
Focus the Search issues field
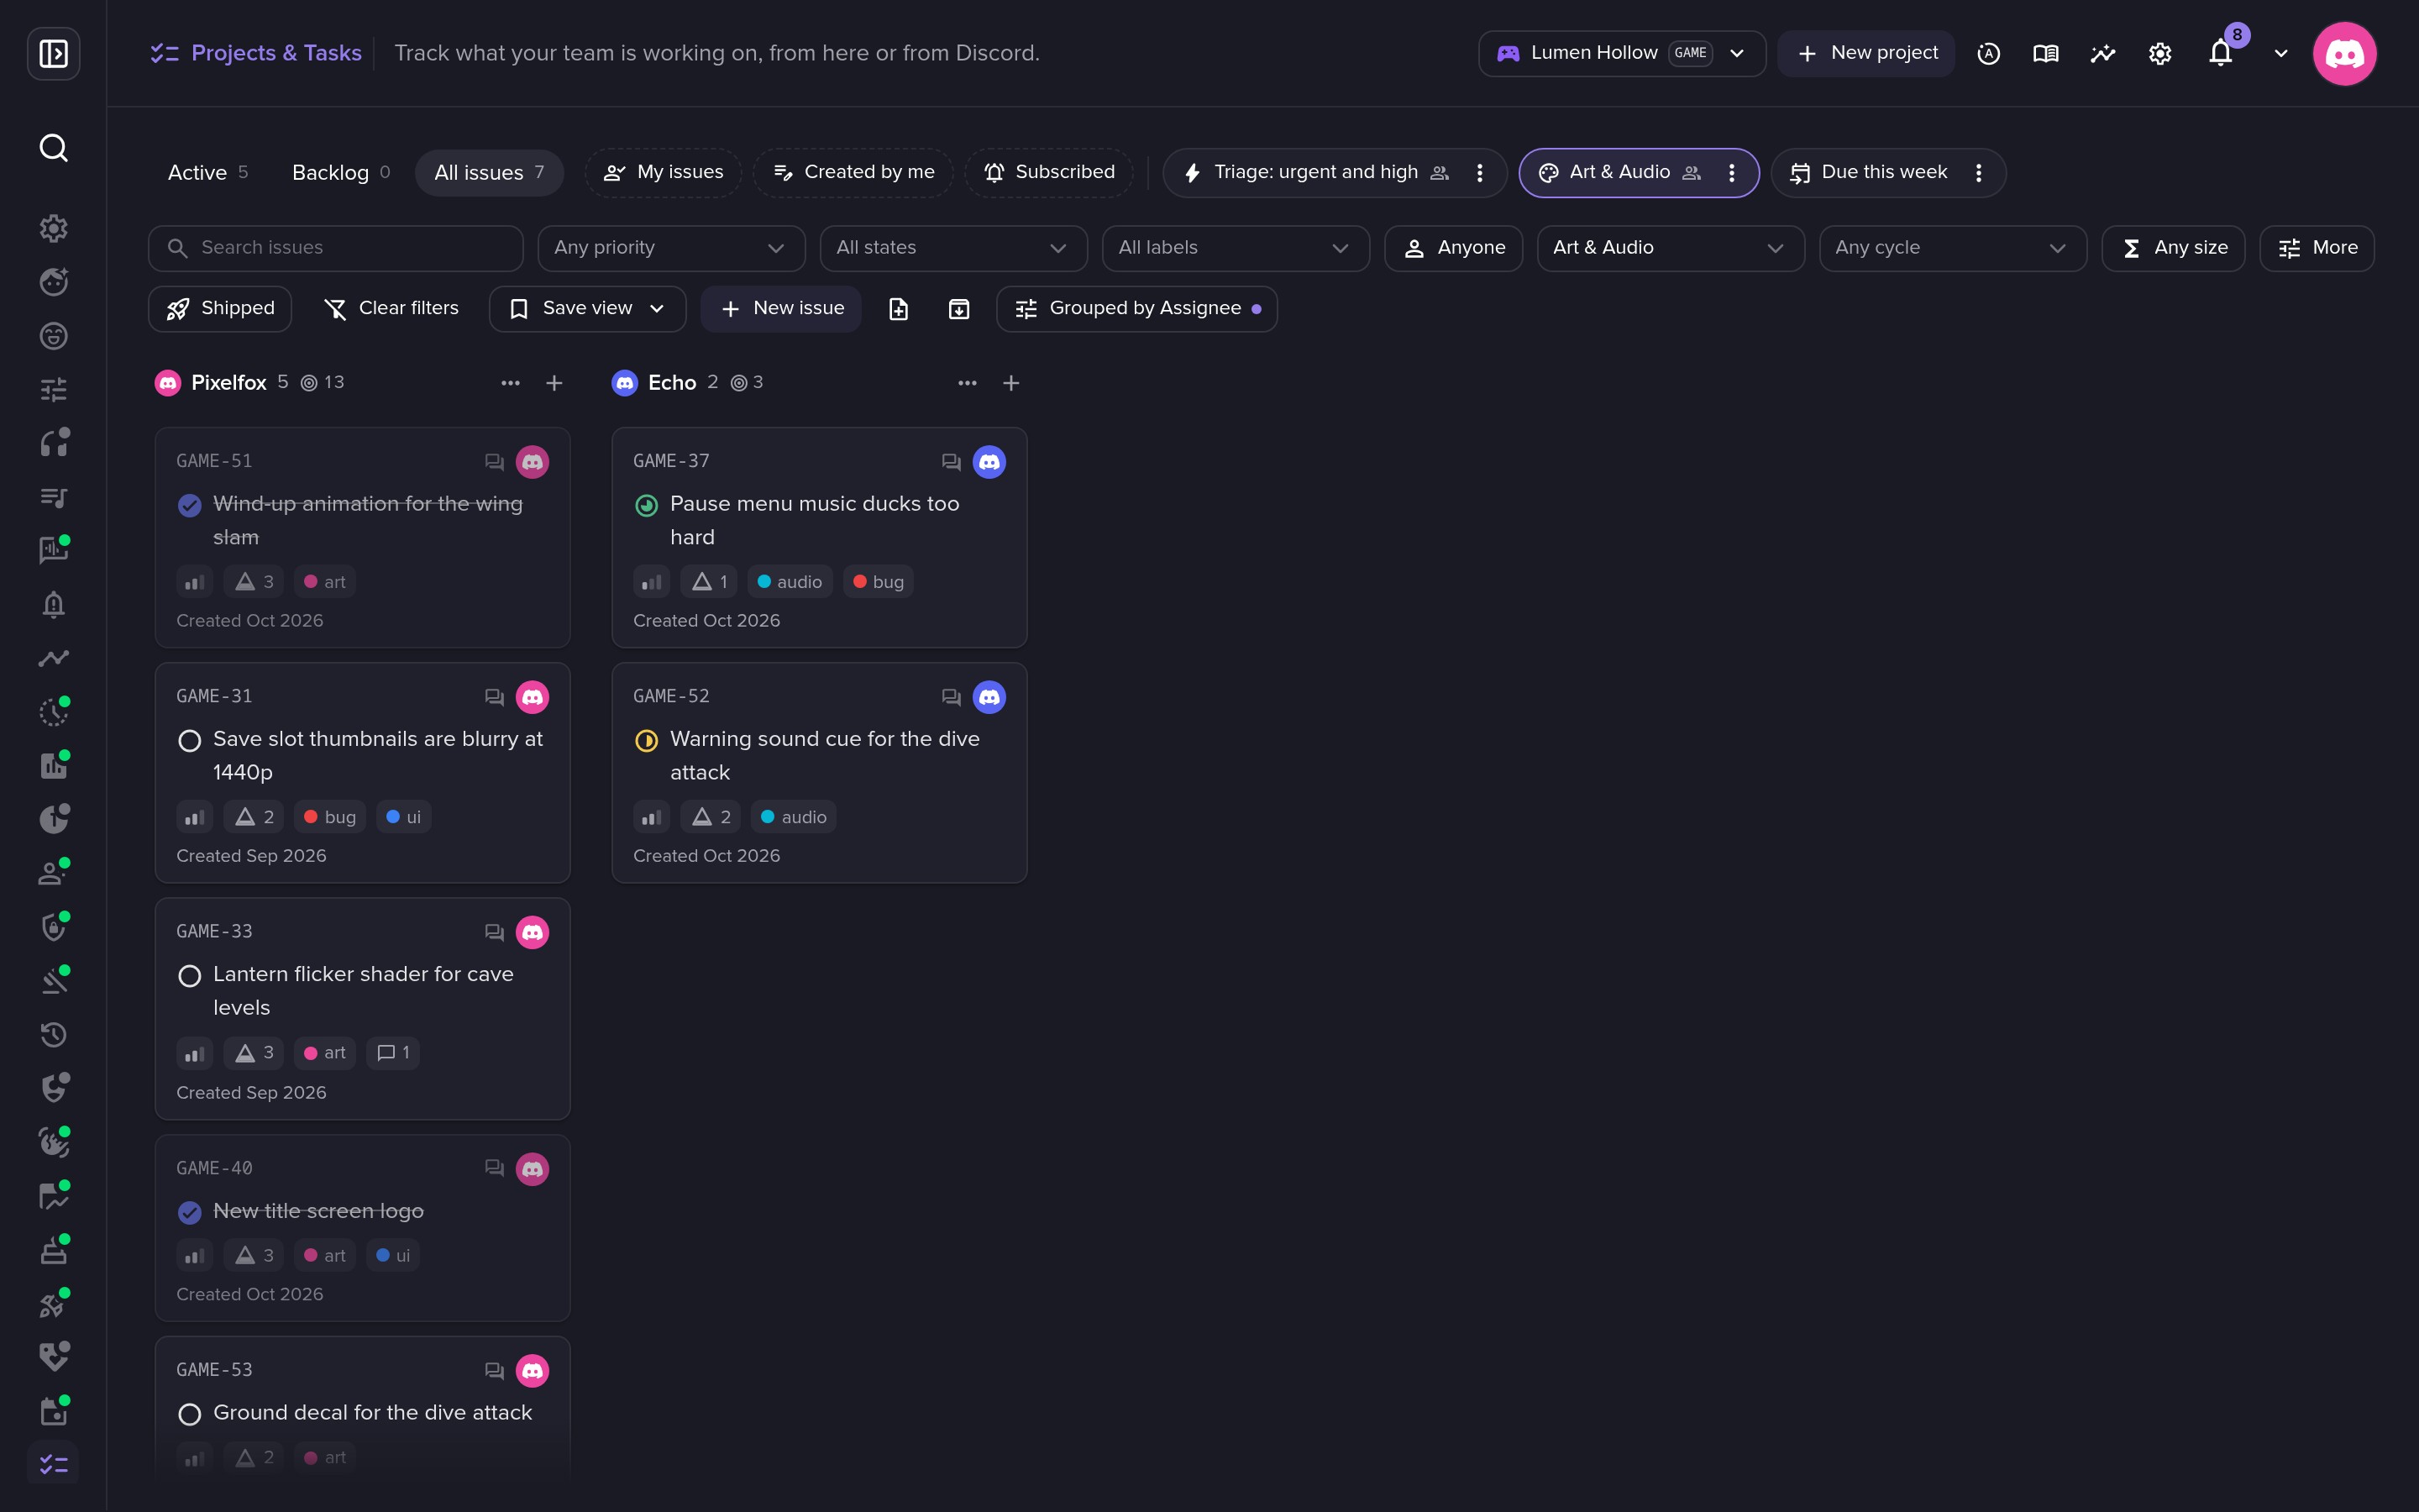[336, 248]
